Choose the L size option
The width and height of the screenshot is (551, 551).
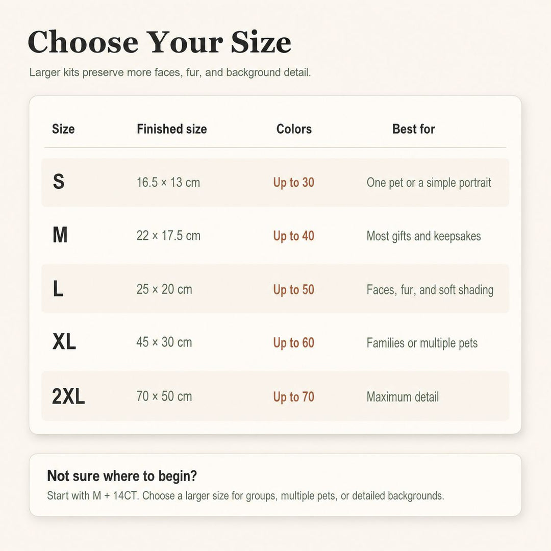coord(58,289)
